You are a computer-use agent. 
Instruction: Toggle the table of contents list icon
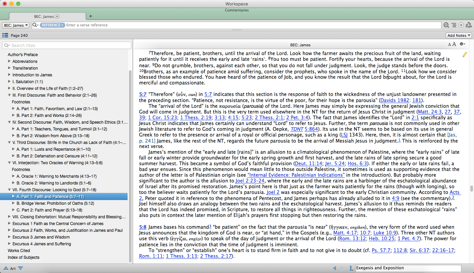(x=5, y=35)
